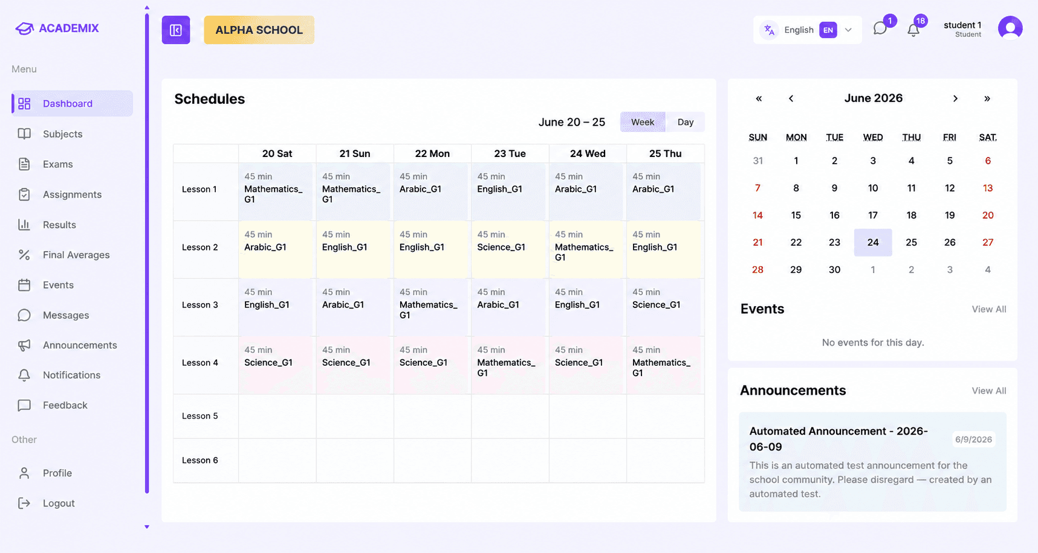Click the Feedback speech bubble icon
Screen dimensions: 1038x553
(24, 405)
